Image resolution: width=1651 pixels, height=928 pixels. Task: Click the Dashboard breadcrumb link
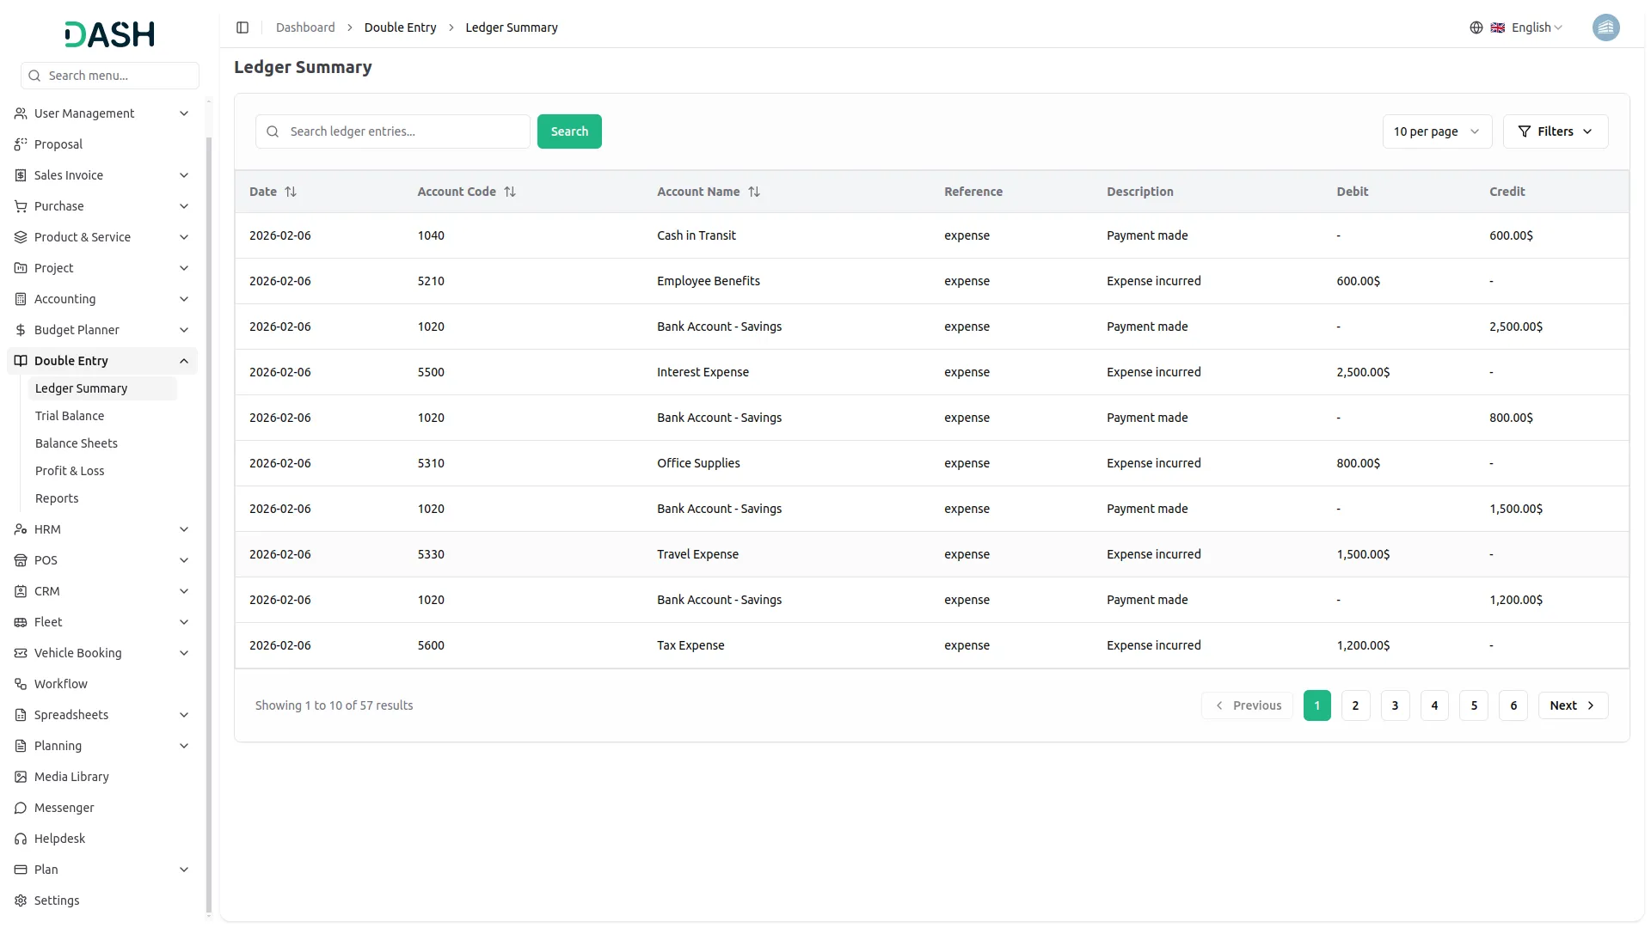305,27
